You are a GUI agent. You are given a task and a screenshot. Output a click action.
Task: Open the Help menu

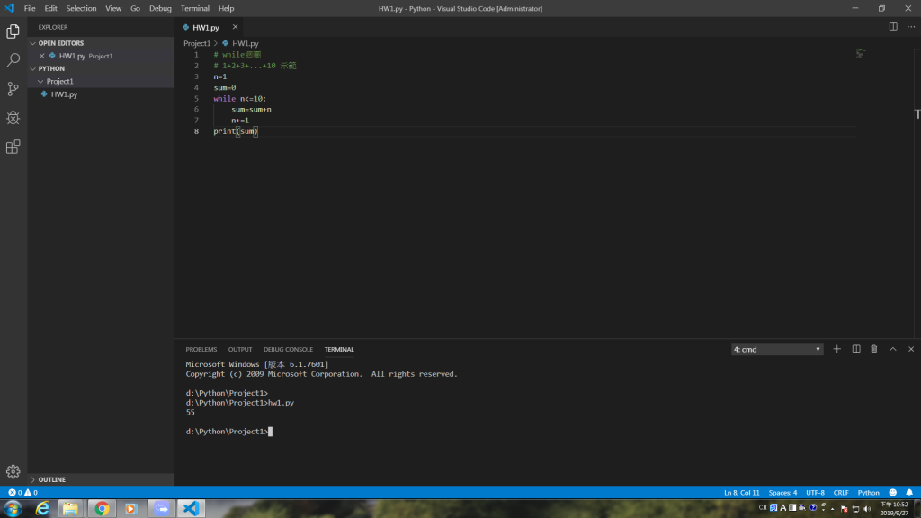click(226, 8)
